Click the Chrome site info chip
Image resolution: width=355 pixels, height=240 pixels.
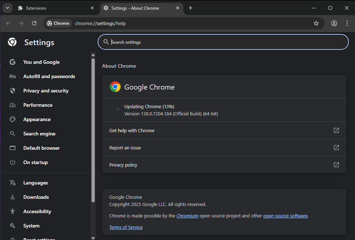[58, 23]
